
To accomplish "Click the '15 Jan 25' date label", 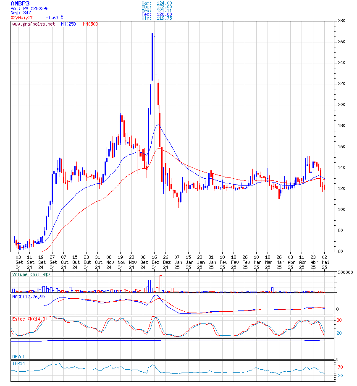I will pos(189,262).
